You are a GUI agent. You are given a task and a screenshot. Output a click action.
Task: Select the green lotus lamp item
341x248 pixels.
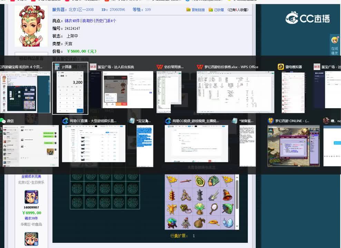pyautogui.click(x=199, y=209)
